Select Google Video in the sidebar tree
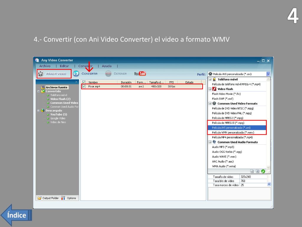 click(x=58, y=118)
